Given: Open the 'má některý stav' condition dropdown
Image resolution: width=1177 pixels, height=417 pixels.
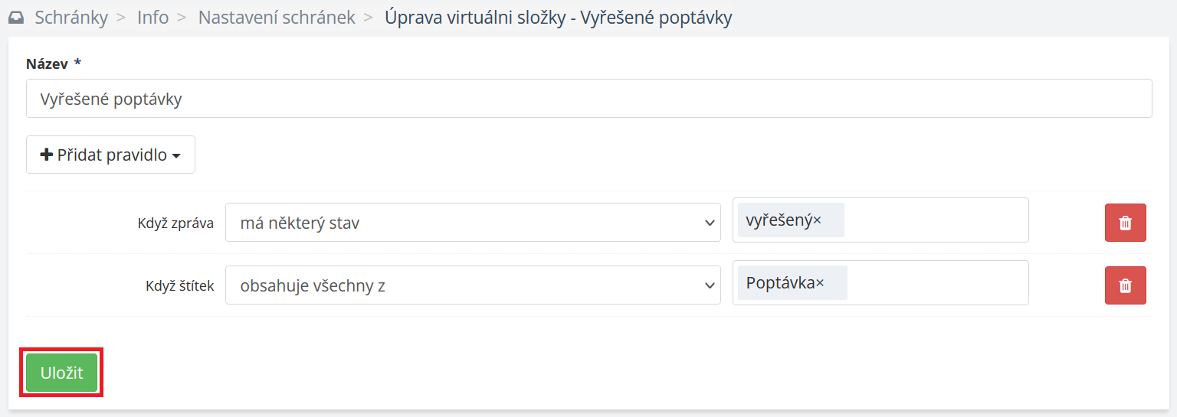Looking at the screenshot, I should (473, 223).
